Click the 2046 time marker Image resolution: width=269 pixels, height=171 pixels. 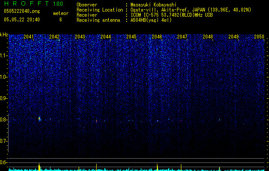[x=157, y=37]
